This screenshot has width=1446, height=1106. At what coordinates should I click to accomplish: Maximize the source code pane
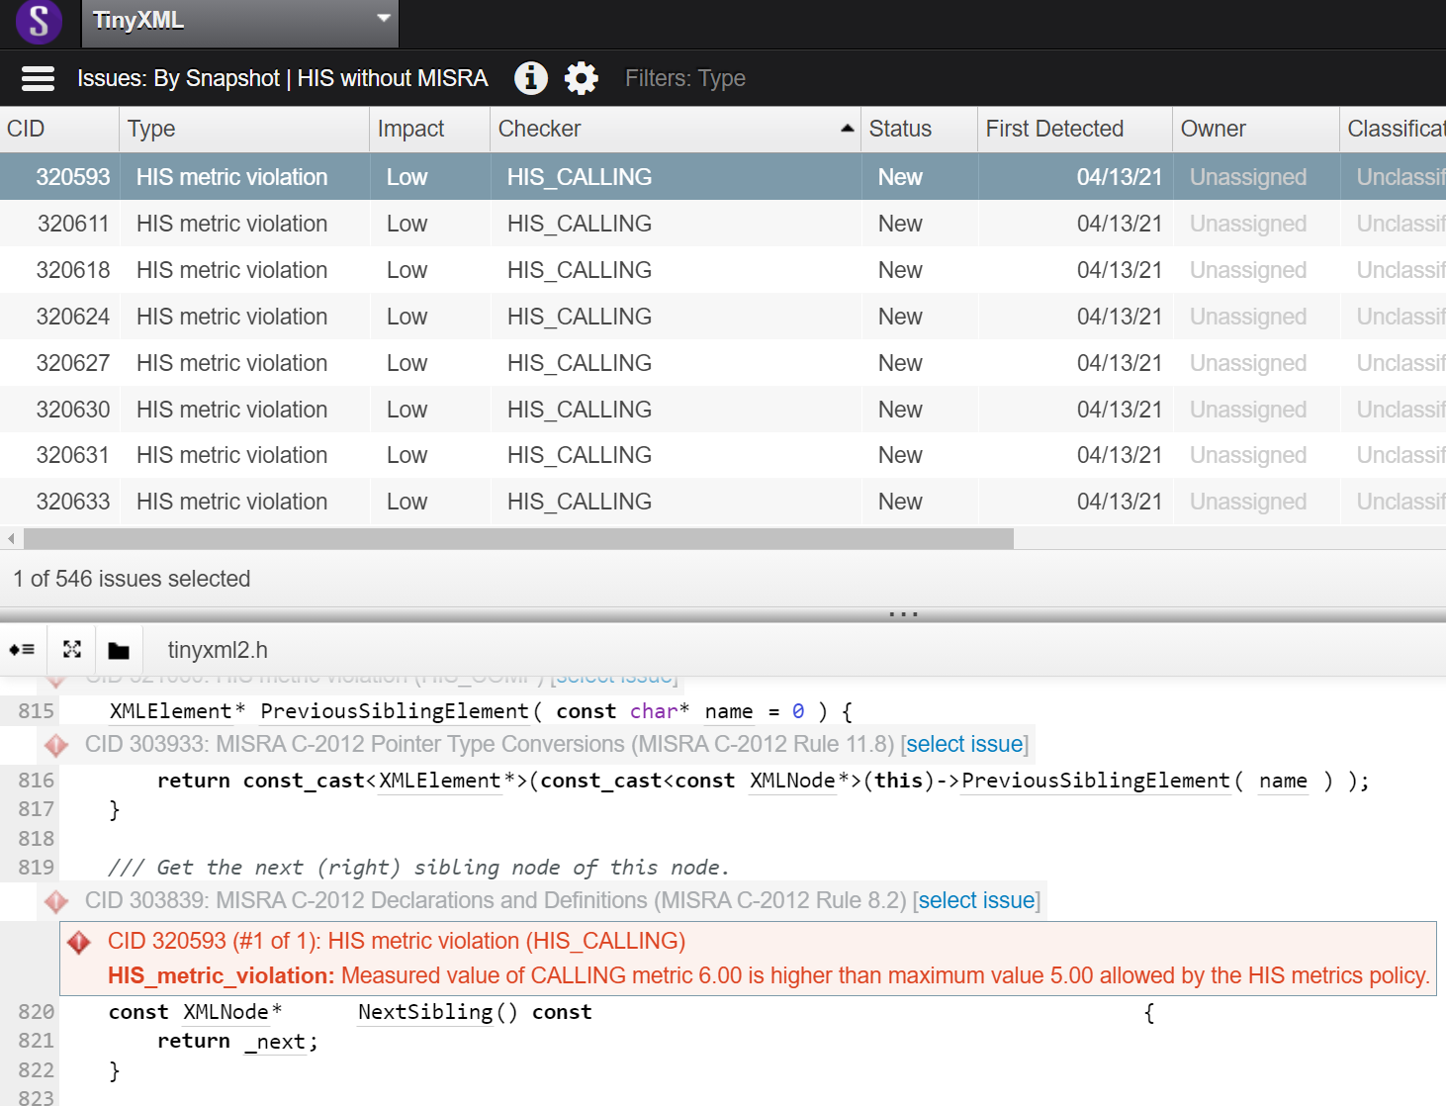point(70,649)
